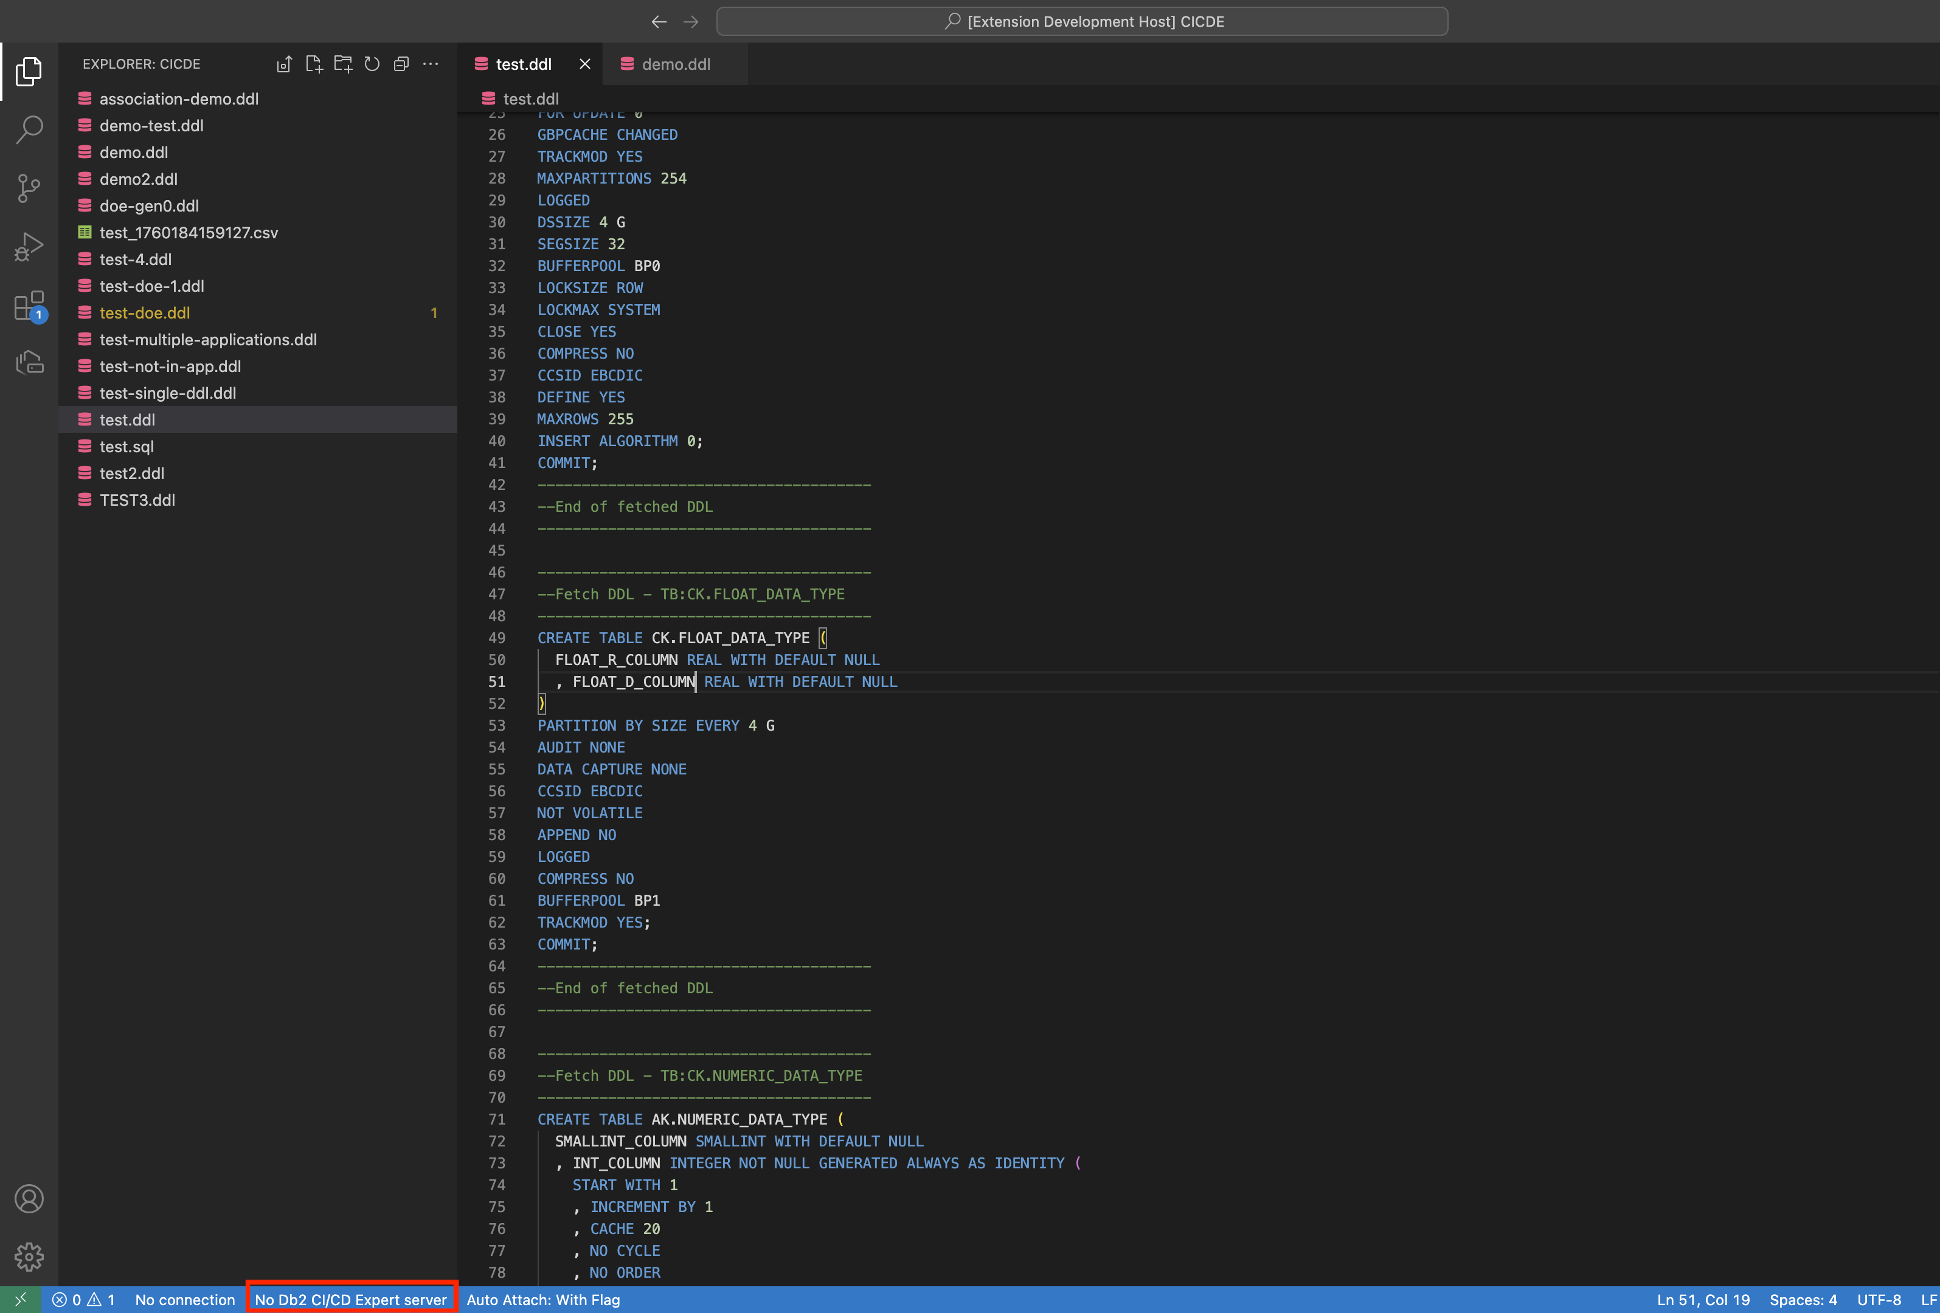1940x1313 pixels.
Task: Open Explorer's more actions ellipsis menu
Action: click(431, 64)
